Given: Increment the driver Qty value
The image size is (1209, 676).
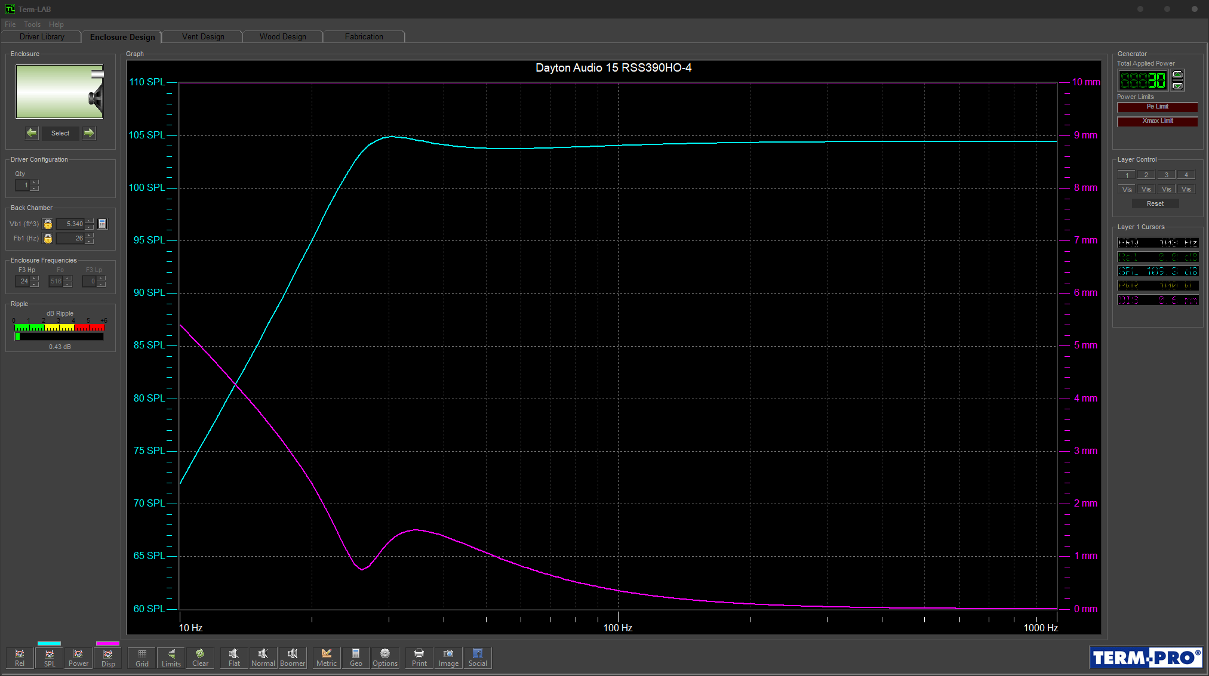Looking at the screenshot, I should tap(35, 182).
